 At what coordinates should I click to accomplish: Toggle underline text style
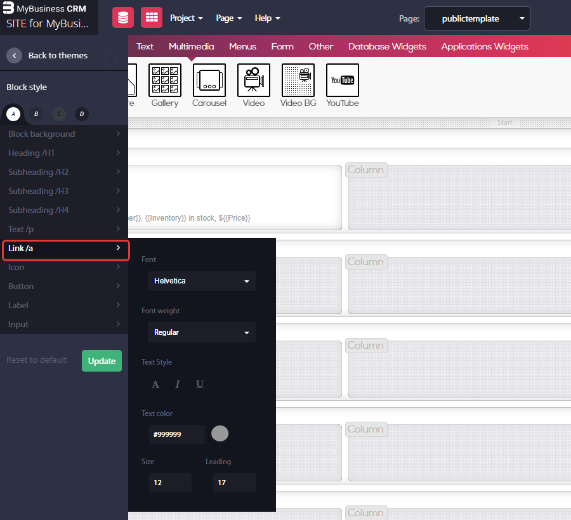pos(200,384)
